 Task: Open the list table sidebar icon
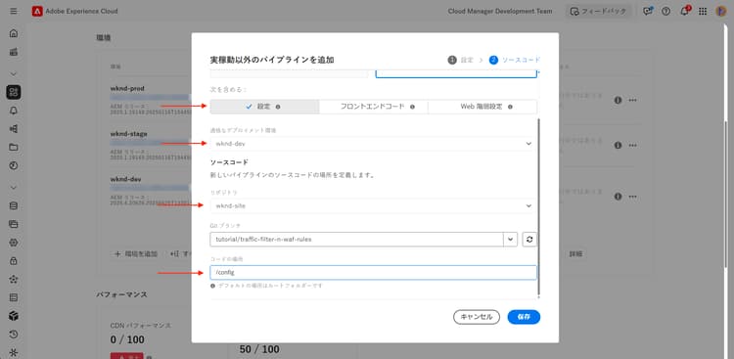(x=14, y=297)
